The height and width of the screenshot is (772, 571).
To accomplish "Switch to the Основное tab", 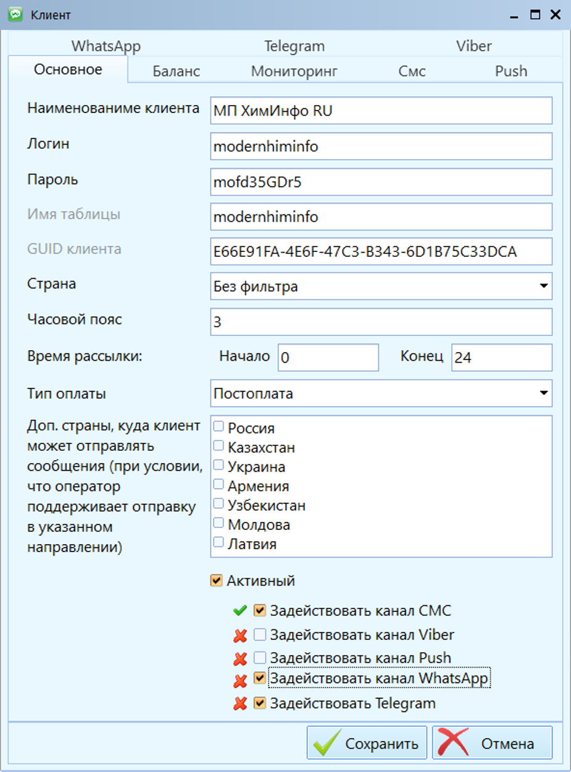I will pyautogui.click(x=68, y=69).
